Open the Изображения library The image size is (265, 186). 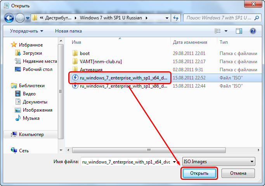click(38, 110)
